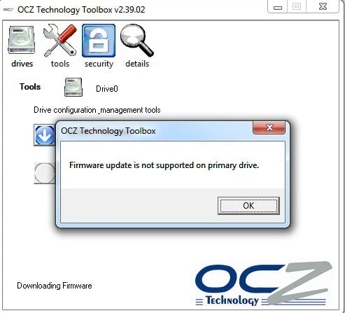
Task: Click the small OCZ title bar icon
Action: point(8,10)
